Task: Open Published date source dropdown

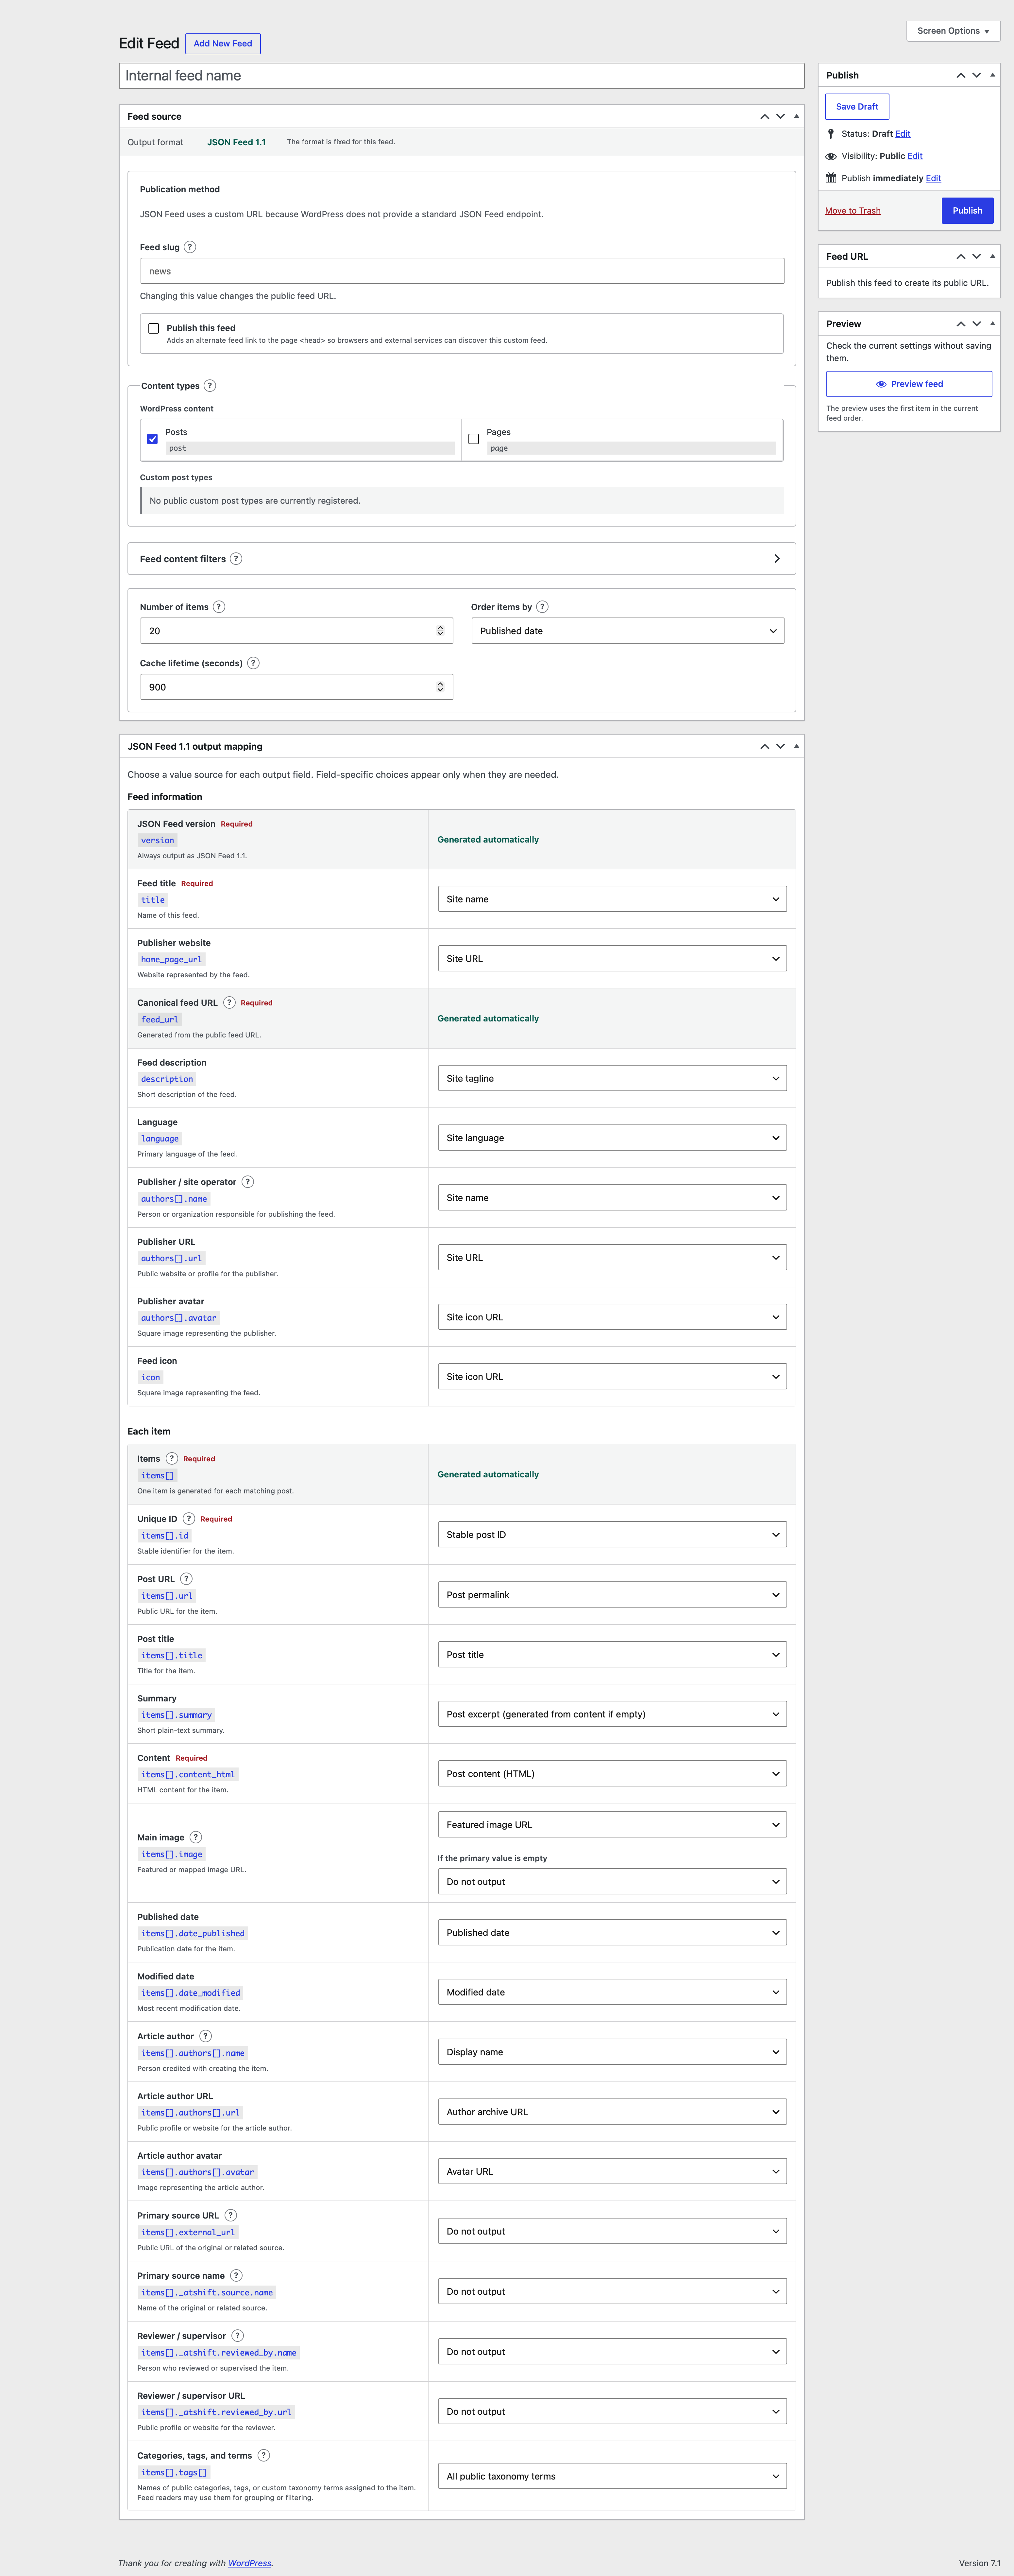Action: [612, 1933]
